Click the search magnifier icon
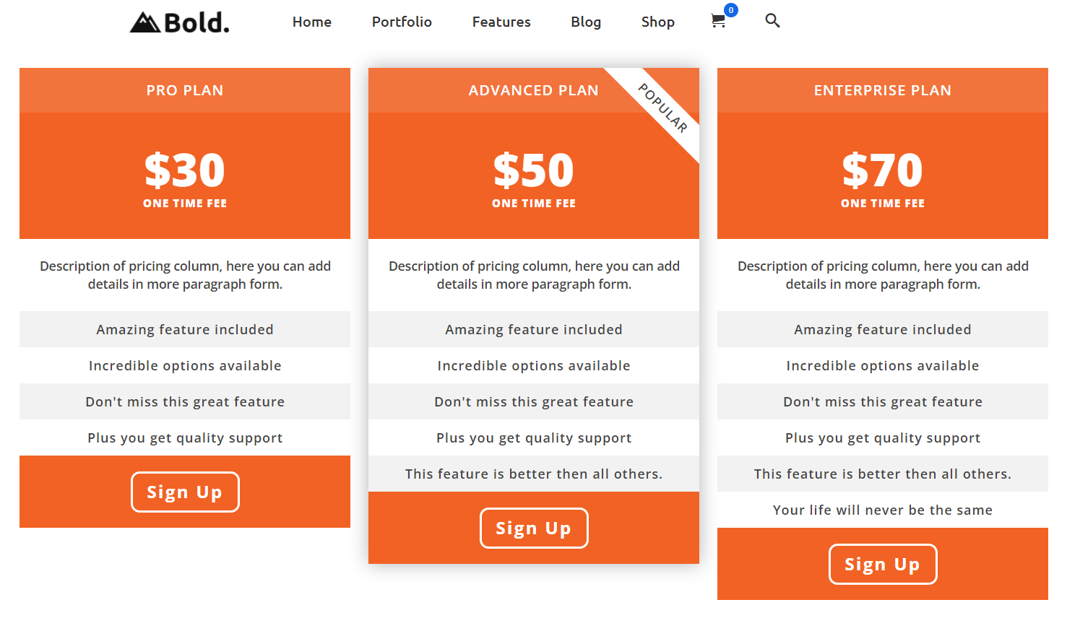Image resolution: width=1067 pixels, height=618 pixels. 772,20
